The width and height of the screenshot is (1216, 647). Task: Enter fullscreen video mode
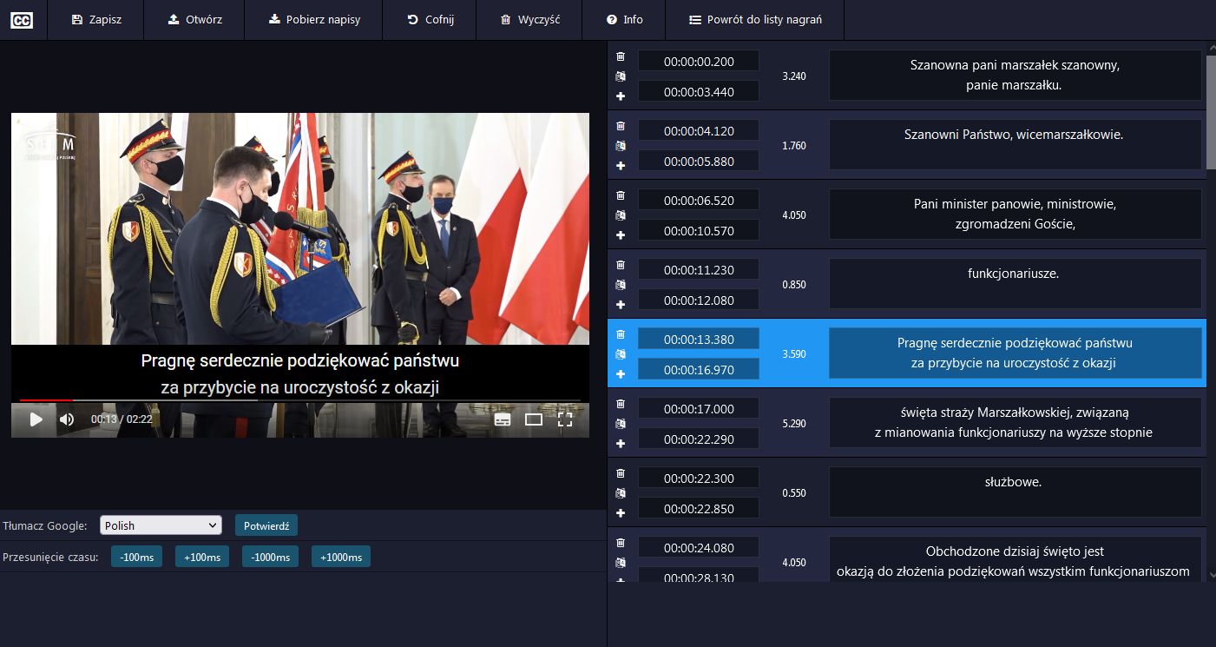pos(565,419)
